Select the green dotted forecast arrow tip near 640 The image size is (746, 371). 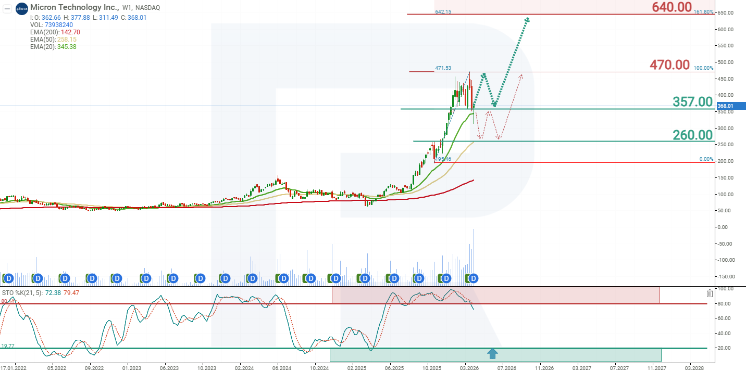pyautogui.click(x=527, y=19)
